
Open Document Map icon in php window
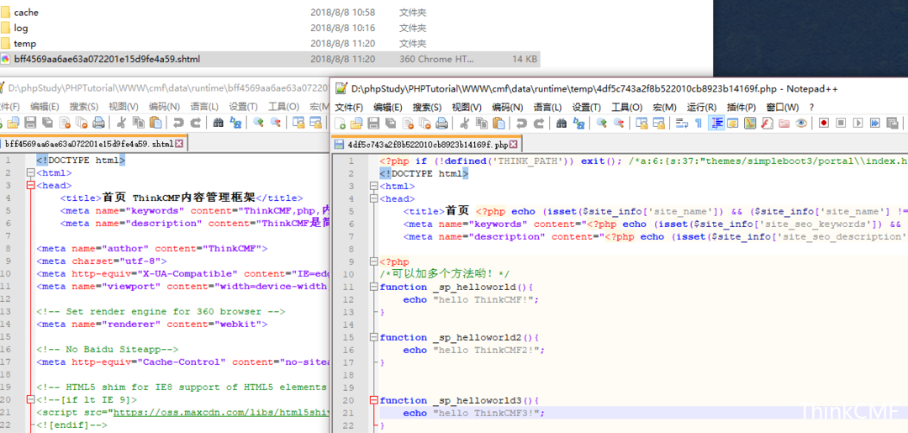coord(750,123)
